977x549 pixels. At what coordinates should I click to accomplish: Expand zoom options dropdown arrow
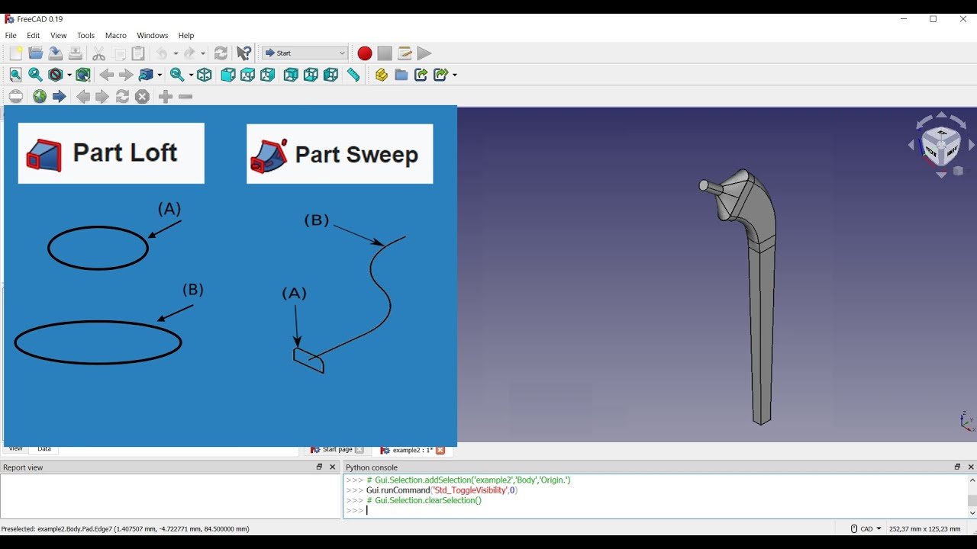click(191, 75)
